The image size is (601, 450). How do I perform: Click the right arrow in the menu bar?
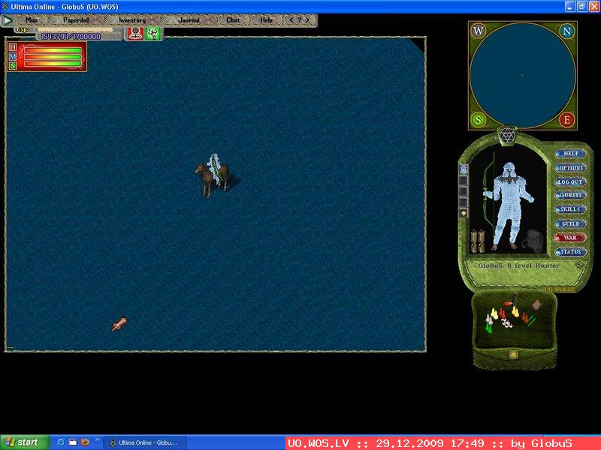coord(307,20)
